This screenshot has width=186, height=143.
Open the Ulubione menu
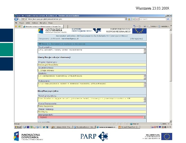tap(35, 23)
